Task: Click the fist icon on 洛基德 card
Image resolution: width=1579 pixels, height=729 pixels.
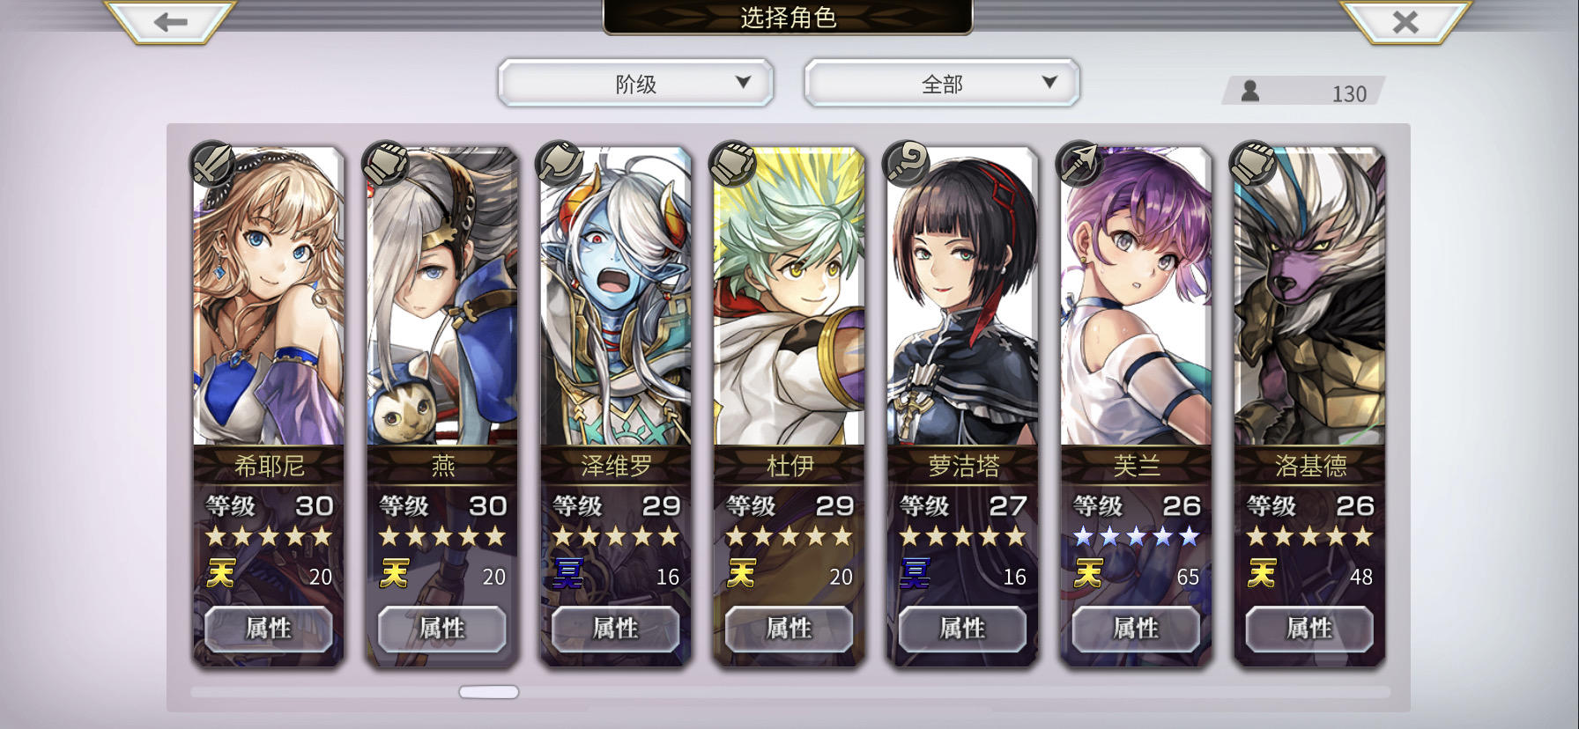Action: click(1254, 164)
